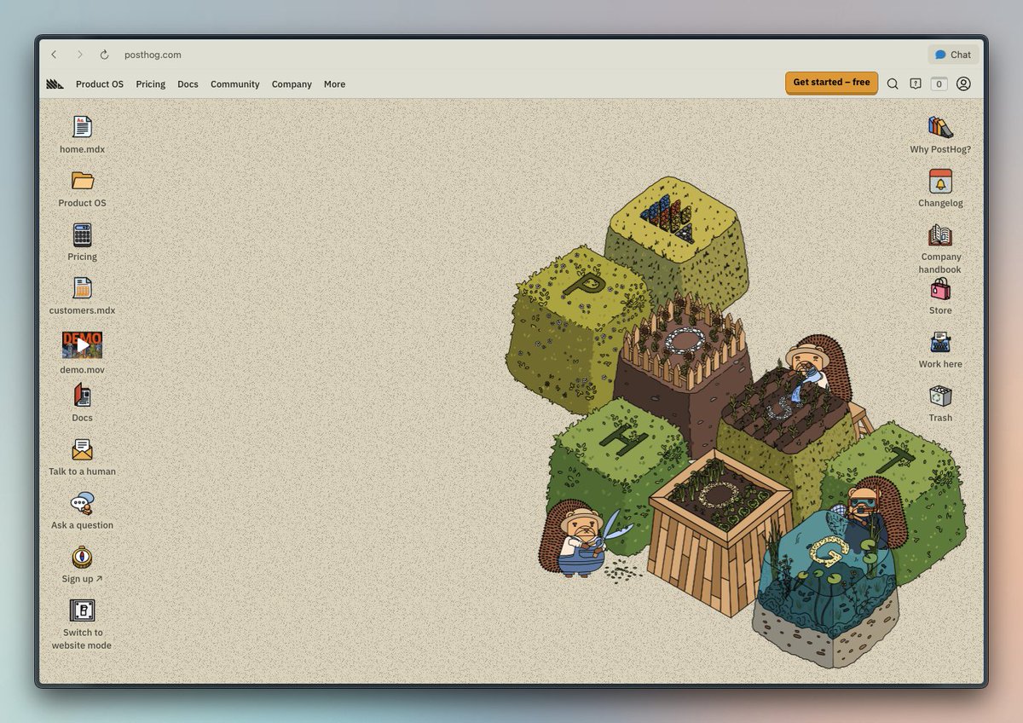Open the Store shopping bag icon
This screenshot has height=723, width=1023.
pos(940,288)
